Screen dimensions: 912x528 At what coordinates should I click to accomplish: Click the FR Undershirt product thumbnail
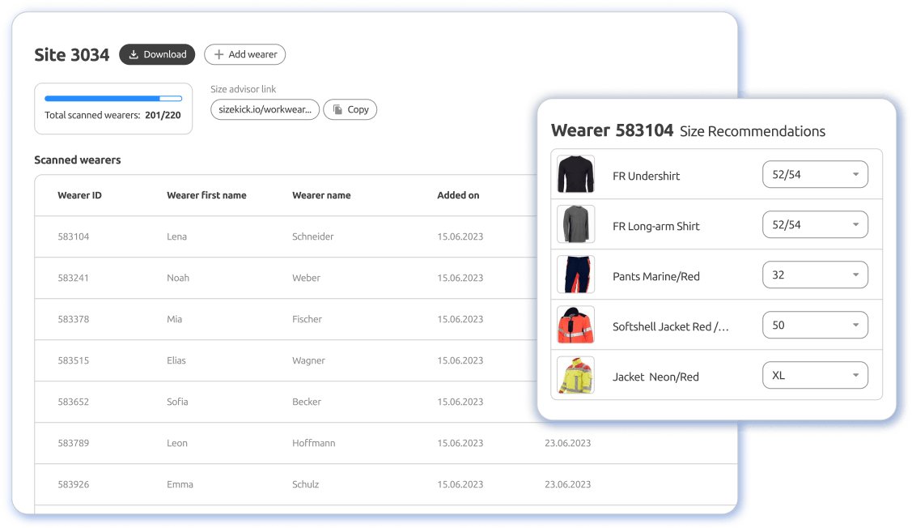pyautogui.click(x=576, y=174)
